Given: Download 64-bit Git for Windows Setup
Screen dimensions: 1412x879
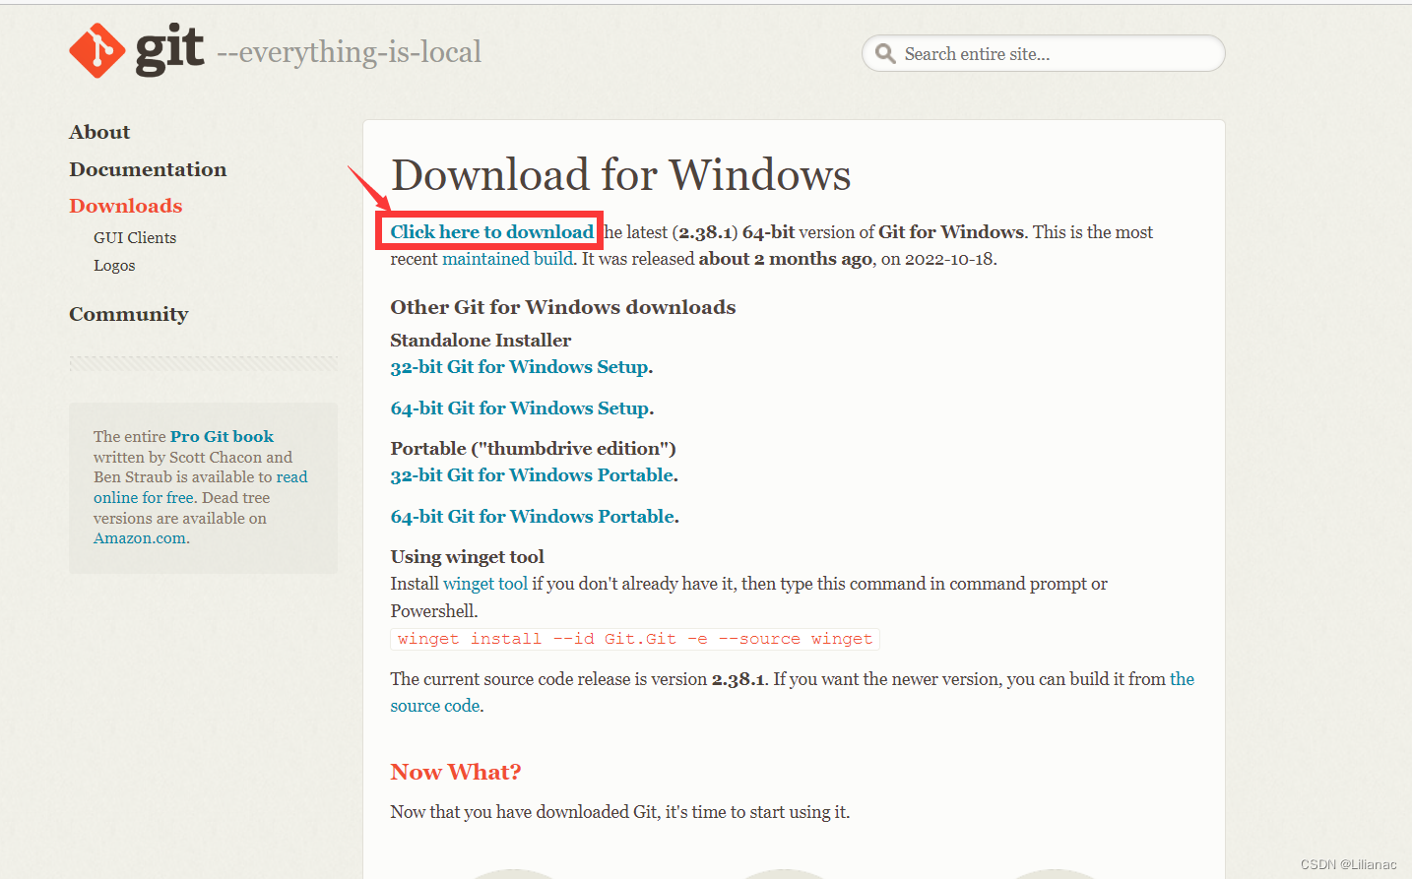Looking at the screenshot, I should (x=520, y=408).
